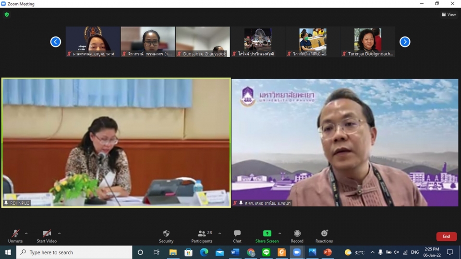This screenshot has width=461, height=259.
Task: Switch to Chrome in taskbar
Action: [251, 252]
